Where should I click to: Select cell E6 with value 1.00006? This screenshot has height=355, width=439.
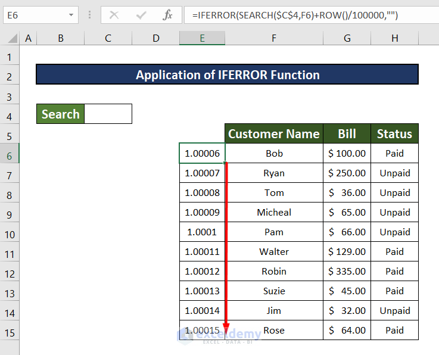click(203, 154)
